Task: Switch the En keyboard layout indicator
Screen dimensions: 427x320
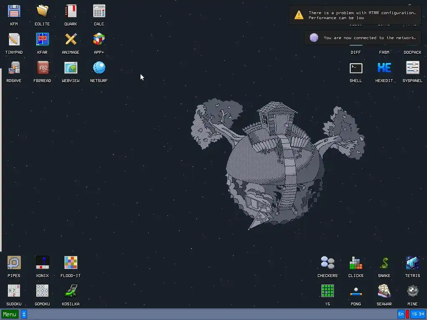Action: point(401,314)
